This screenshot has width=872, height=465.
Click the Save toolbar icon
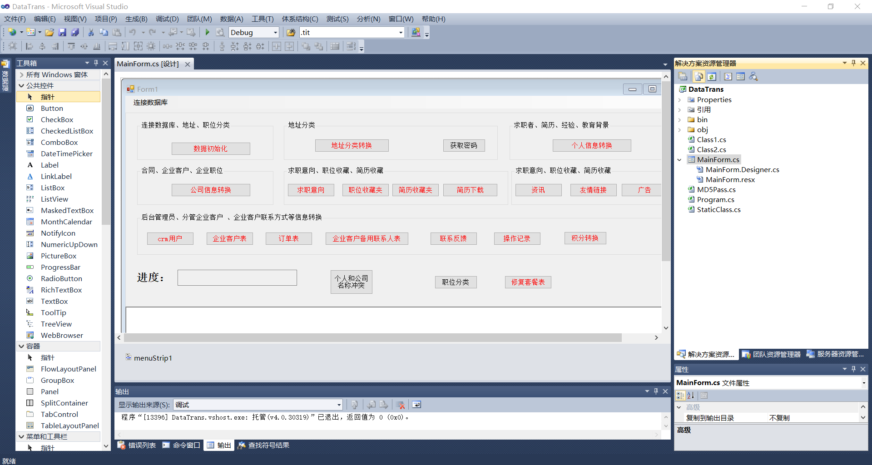click(x=62, y=32)
